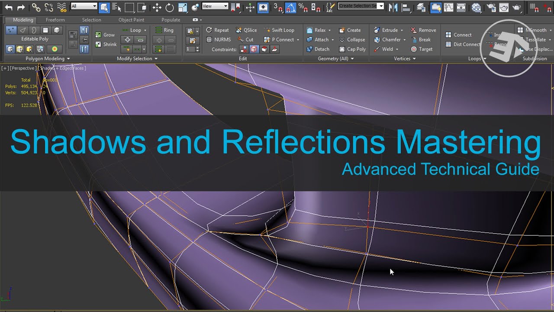Click the Align tool icon
This screenshot has width=554, height=312.
(406, 7)
